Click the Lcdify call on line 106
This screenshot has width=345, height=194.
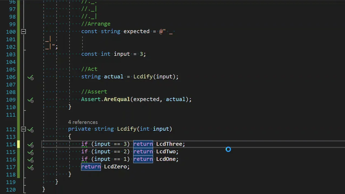pos(143,77)
